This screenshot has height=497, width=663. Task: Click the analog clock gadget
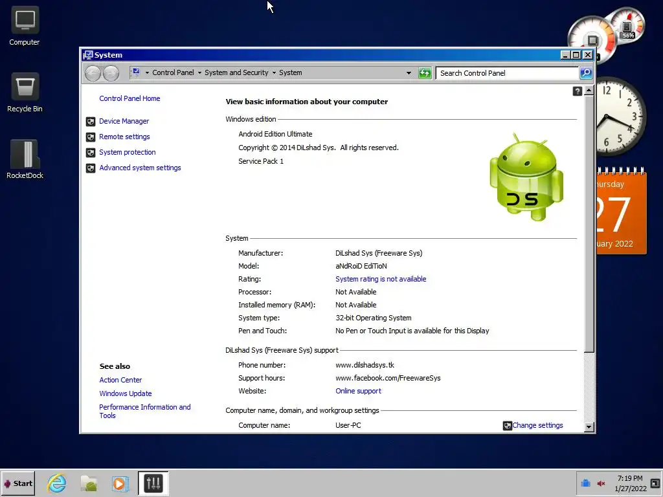tap(621, 116)
